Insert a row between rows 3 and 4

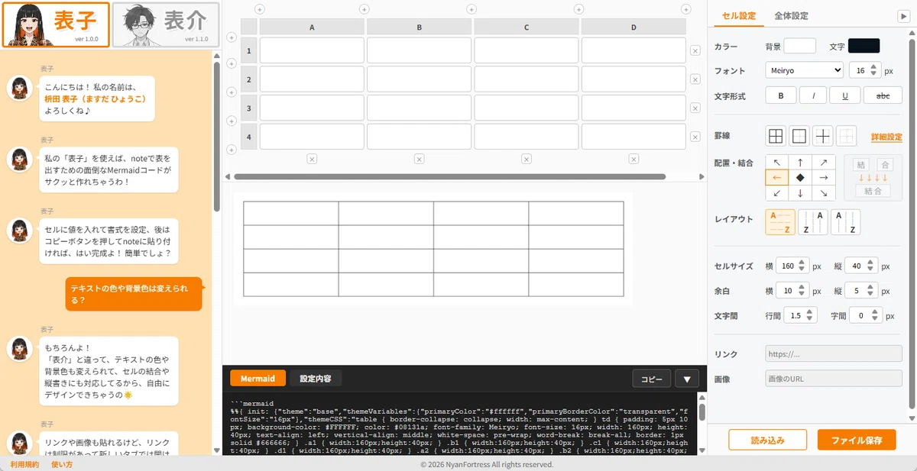(x=232, y=122)
